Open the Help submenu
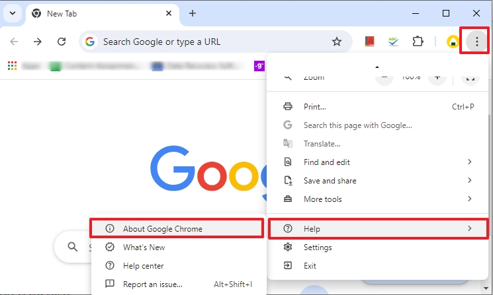Viewport: 493px width, 295px height. 379,228
